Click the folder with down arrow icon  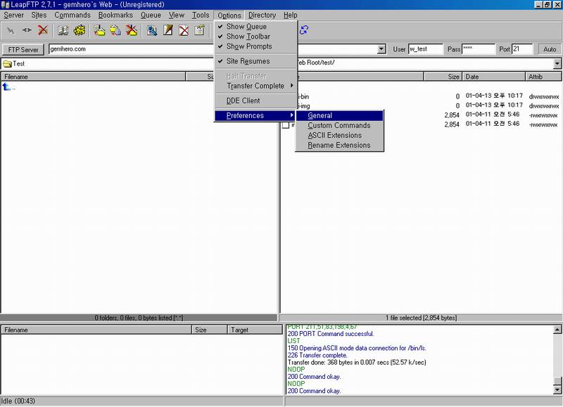click(x=99, y=30)
